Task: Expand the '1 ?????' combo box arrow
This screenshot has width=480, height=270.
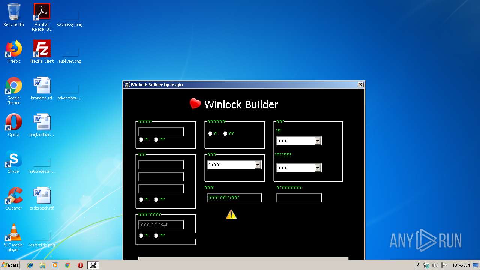Action: (x=258, y=165)
